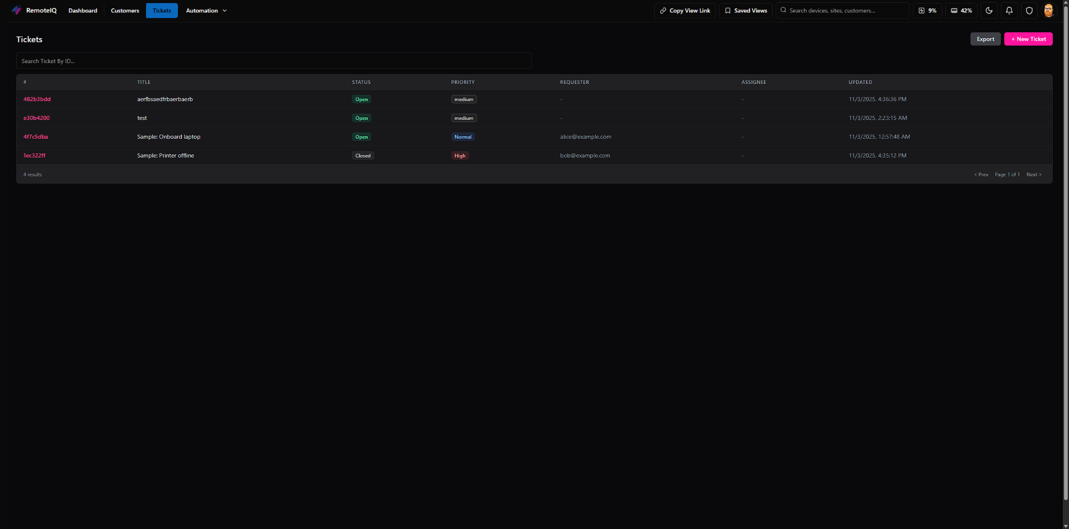1069x529 pixels.
Task: Open the Customers tab
Action: tap(125, 10)
